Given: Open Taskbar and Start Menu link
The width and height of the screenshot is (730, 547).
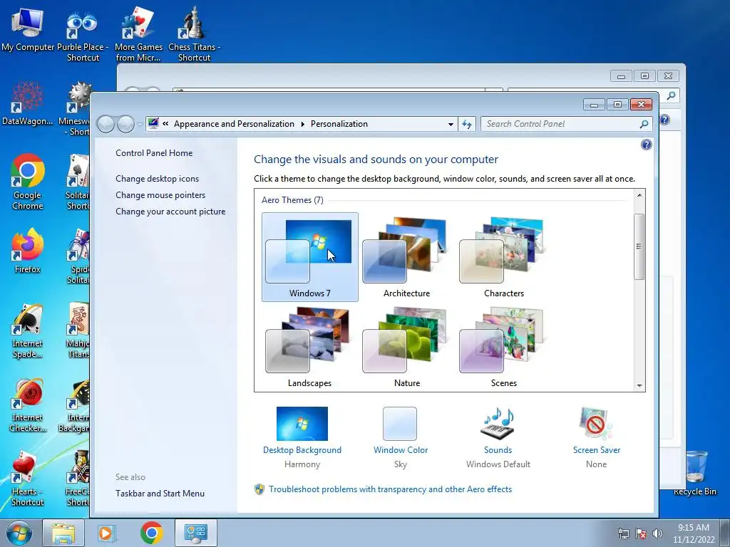Looking at the screenshot, I should (x=160, y=494).
